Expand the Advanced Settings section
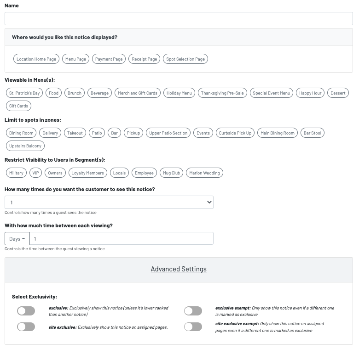 pos(179,269)
